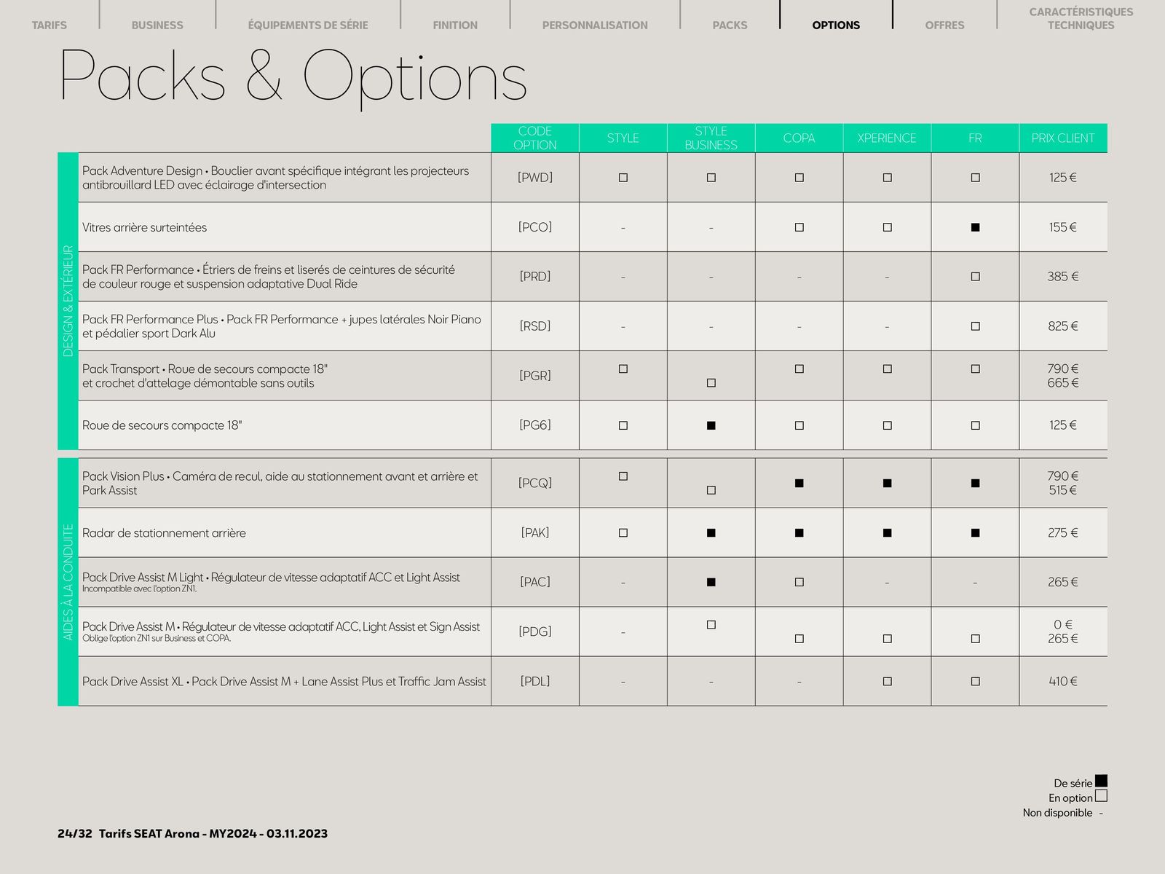Click Pack Vision Plus COPA filled square
The width and height of the screenshot is (1165, 874).
799,483
